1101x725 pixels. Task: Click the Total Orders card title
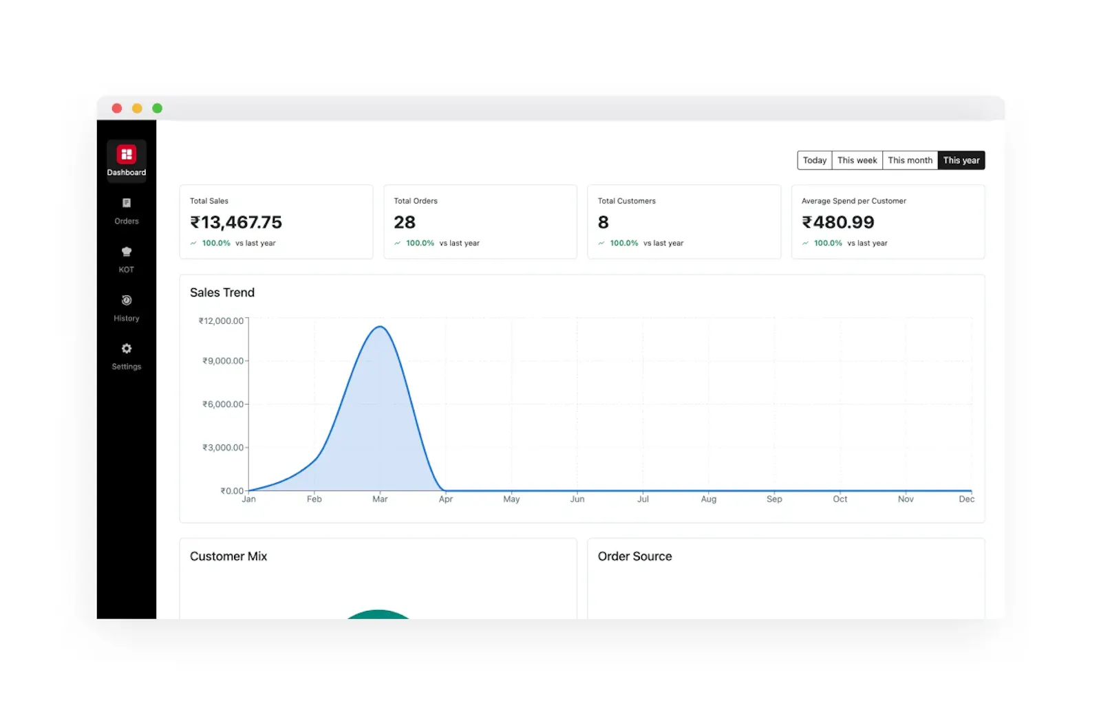[x=416, y=201]
